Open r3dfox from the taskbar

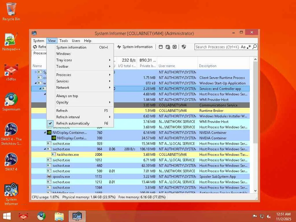click(23, 216)
